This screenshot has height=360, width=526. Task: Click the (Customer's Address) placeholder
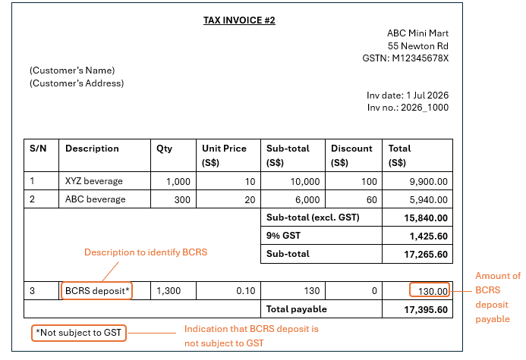pos(77,83)
